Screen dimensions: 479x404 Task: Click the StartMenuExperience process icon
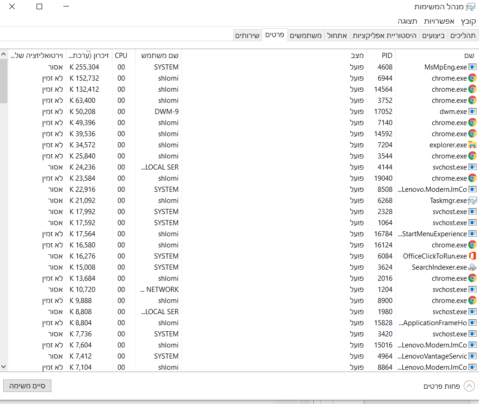coord(472,234)
